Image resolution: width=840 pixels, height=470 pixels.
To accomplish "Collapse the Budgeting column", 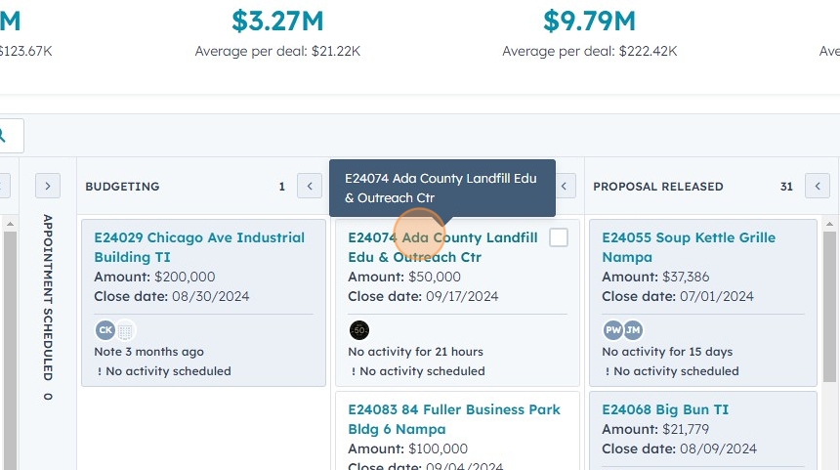I will [x=310, y=186].
